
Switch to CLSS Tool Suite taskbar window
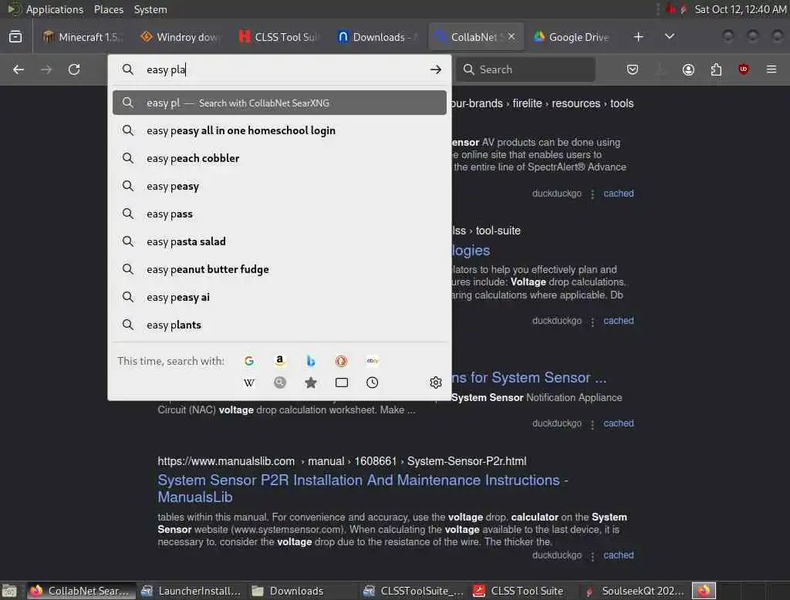[x=518, y=591]
